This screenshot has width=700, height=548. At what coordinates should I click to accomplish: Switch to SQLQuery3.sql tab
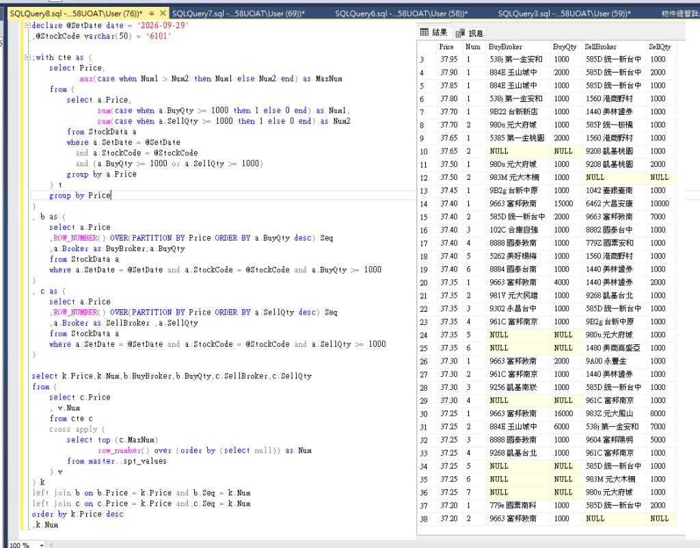564,14
